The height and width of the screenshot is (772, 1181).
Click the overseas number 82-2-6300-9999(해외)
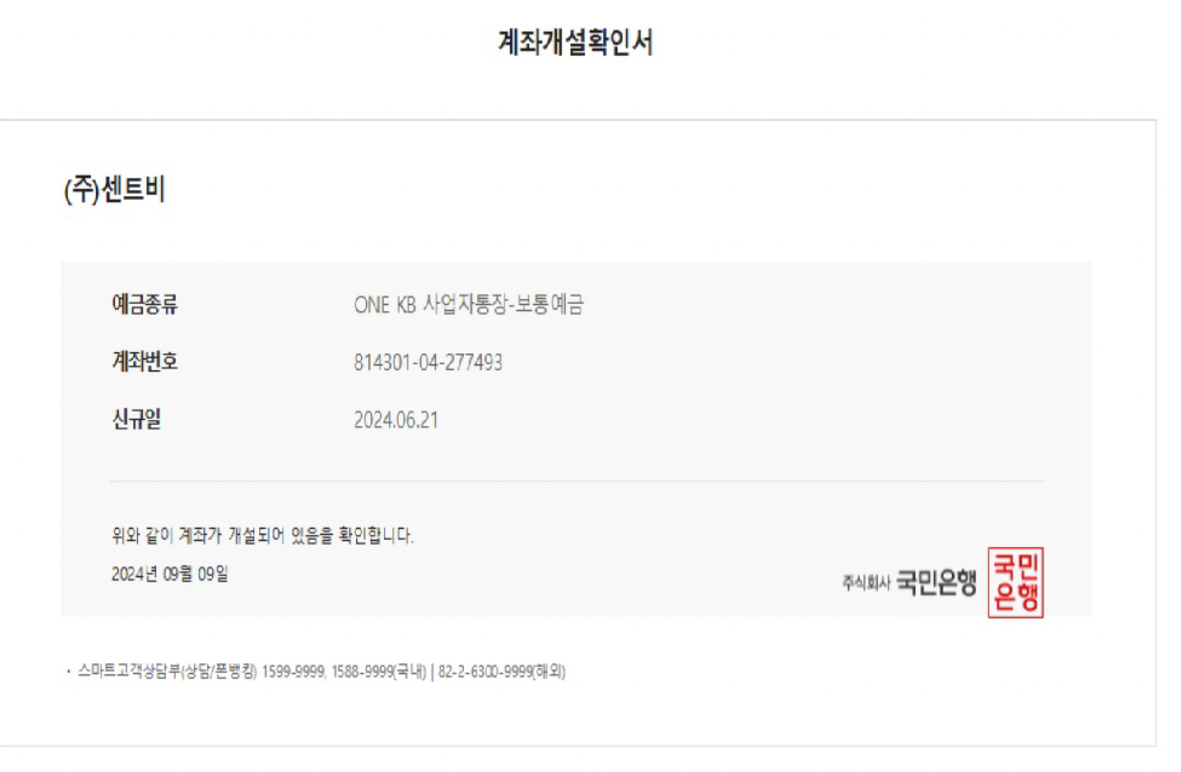(501, 671)
